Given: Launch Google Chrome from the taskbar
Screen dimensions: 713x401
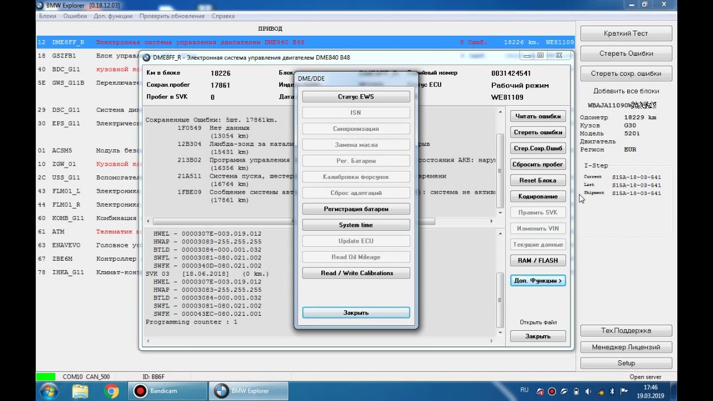Looking at the screenshot, I should point(111,391).
